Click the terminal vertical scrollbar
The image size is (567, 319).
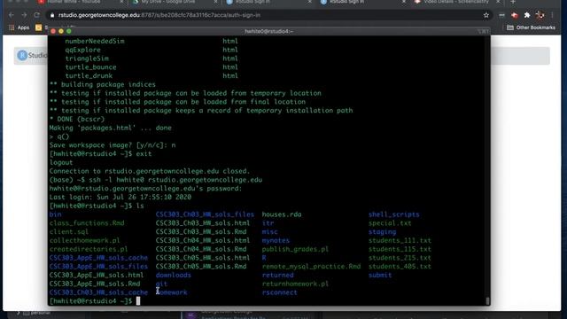click(x=487, y=301)
